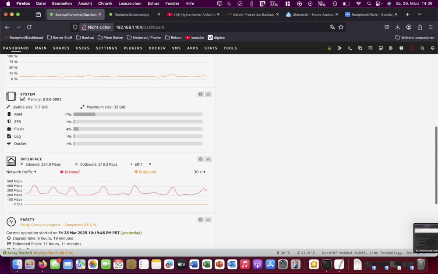Switch to the Server Freeze bei Backup tab
The width and height of the screenshot is (438, 274).
coord(253,14)
